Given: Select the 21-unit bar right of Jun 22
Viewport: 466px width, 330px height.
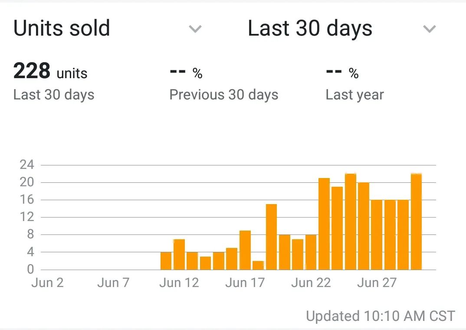Looking at the screenshot, I should click(x=324, y=224).
